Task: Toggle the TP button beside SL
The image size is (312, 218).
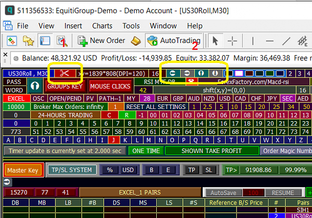Action: point(192,170)
